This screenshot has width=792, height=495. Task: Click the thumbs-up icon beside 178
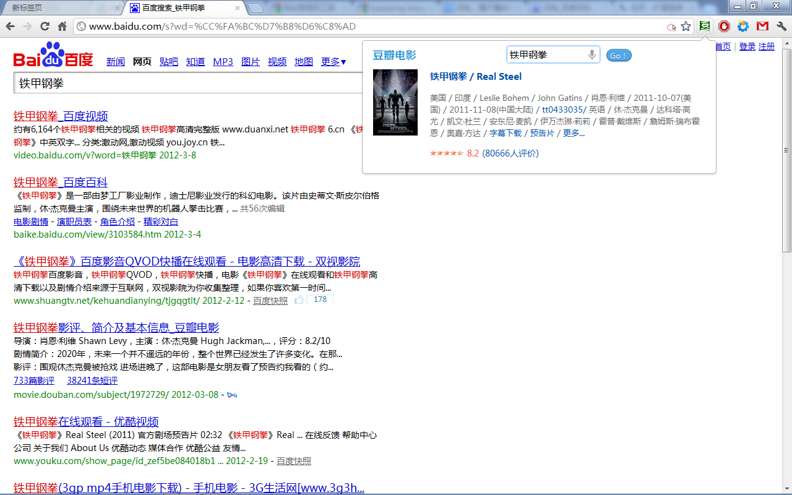pos(299,299)
